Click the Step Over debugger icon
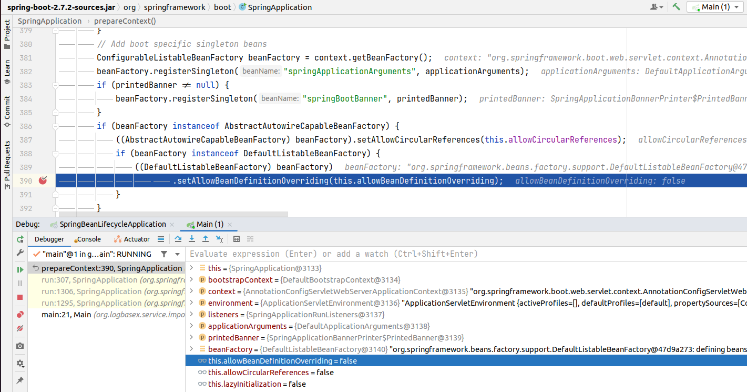This screenshot has height=392, width=747. tap(178, 239)
